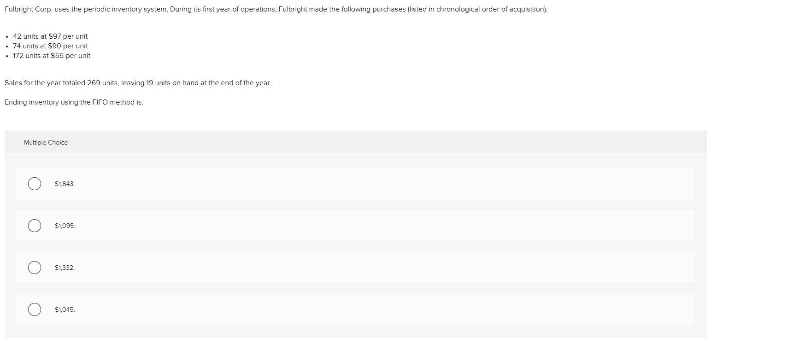Image resolution: width=787 pixels, height=338 pixels.
Task: Click the Multiple Choice header
Action: point(46,142)
